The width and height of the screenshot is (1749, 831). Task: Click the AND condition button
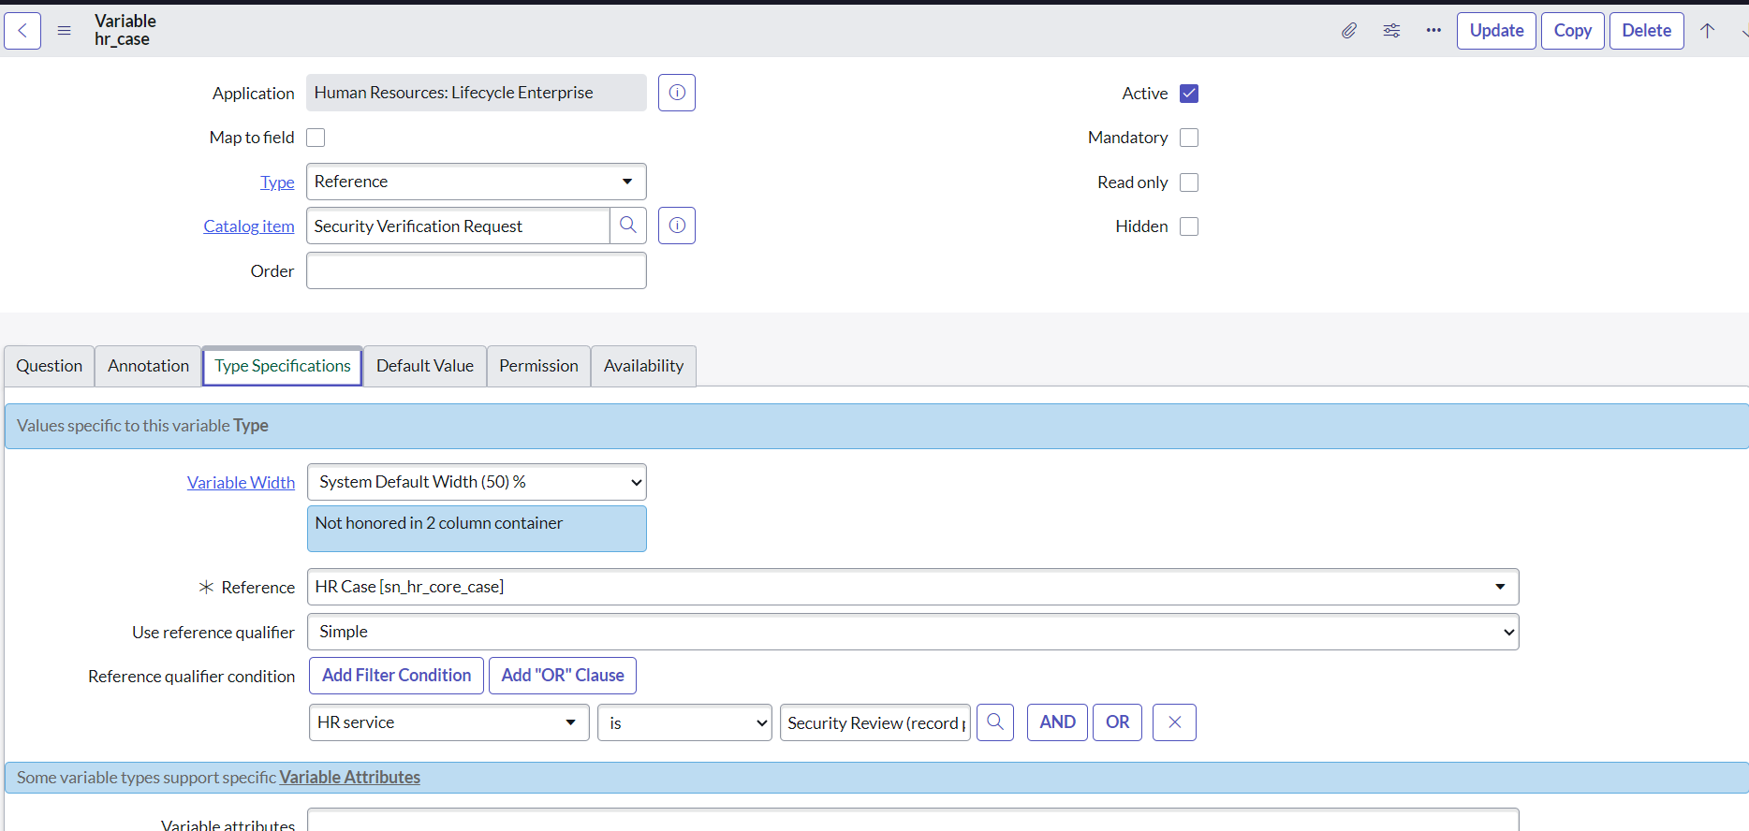(1057, 722)
